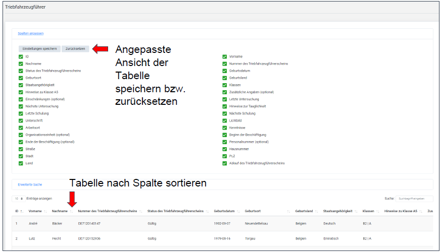Toggle the Unterschrift column checkbox
This screenshot has width=442, height=252.
point(21,120)
